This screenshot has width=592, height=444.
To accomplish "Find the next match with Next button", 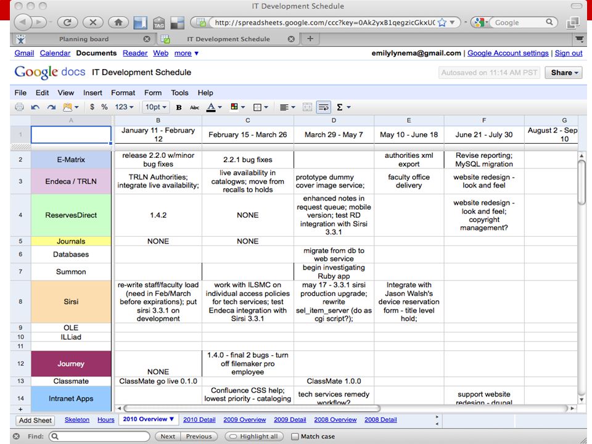I will [x=168, y=437].
